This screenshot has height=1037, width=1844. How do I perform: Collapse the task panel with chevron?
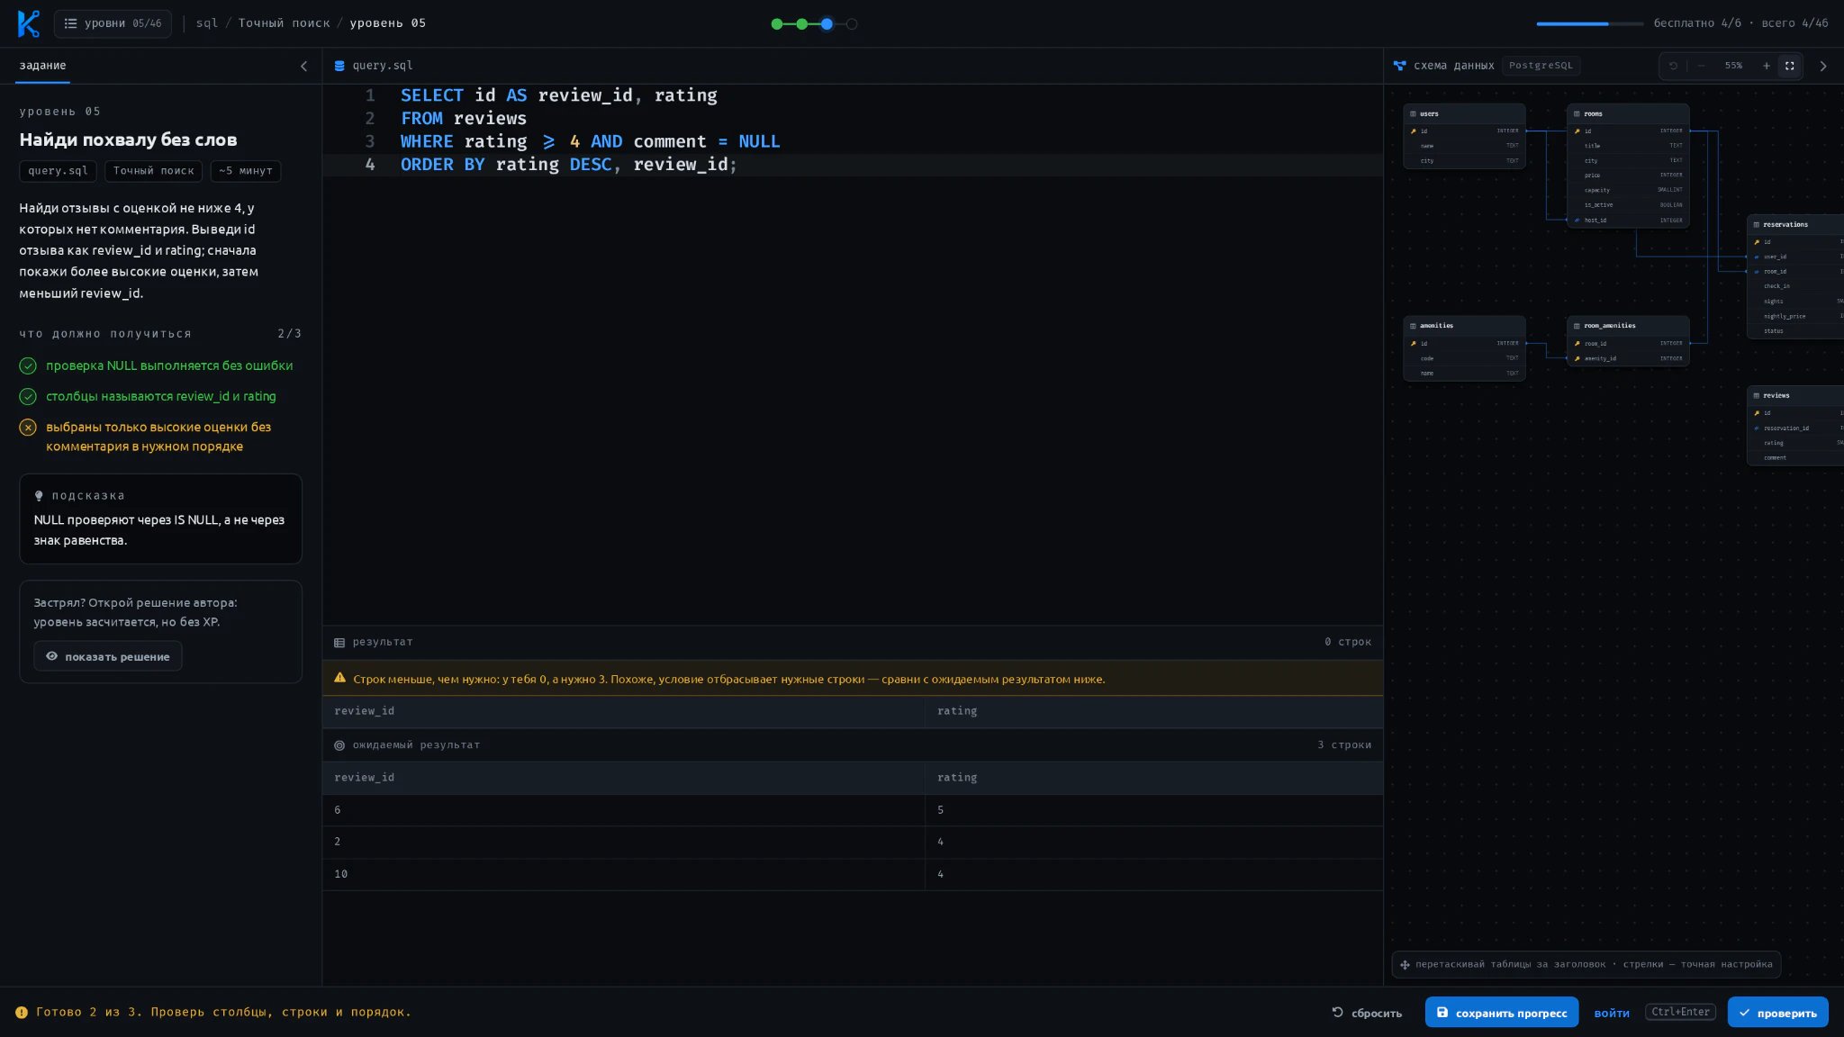tap(303, 66)
